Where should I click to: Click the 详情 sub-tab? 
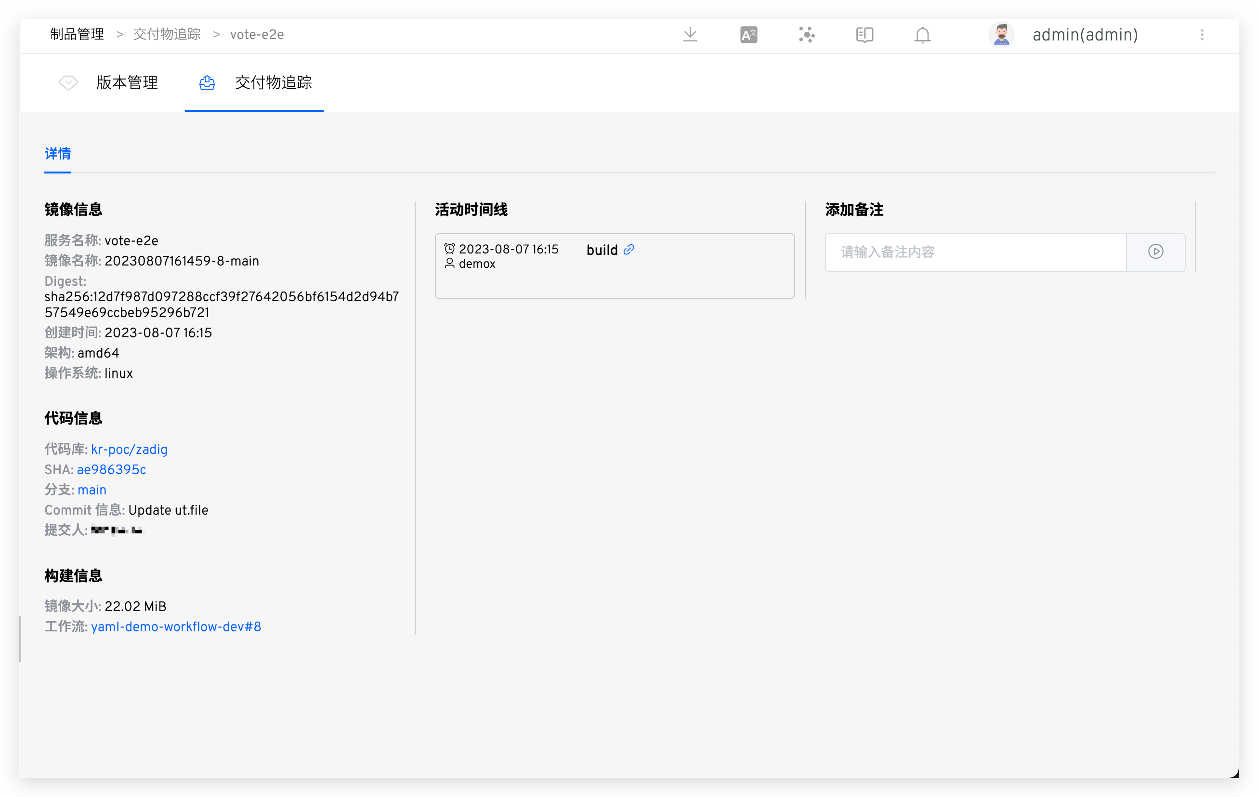[57, 154]
